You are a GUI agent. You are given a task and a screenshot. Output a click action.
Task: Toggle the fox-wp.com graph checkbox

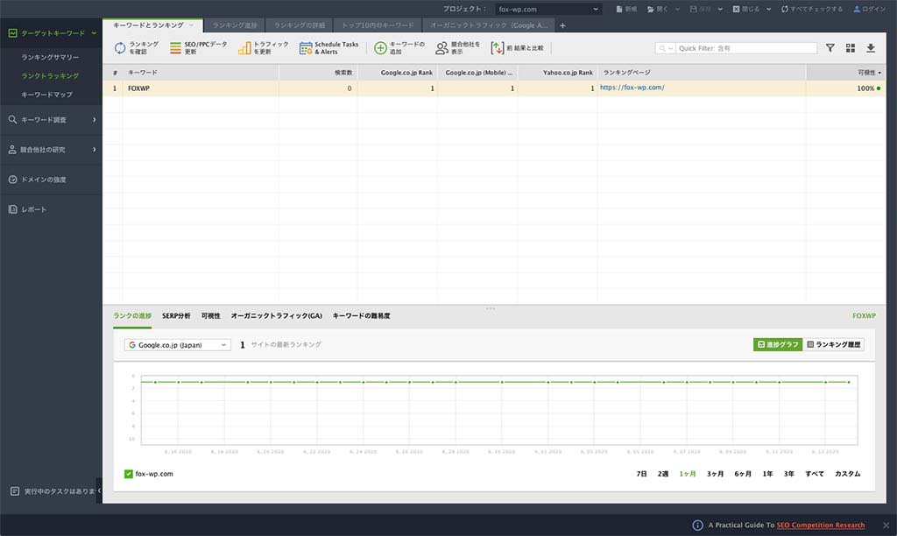point(128,474)
